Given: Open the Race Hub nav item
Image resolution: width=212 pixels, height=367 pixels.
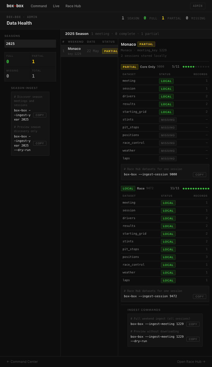Looking at the screenshot, I should point(73,6).
